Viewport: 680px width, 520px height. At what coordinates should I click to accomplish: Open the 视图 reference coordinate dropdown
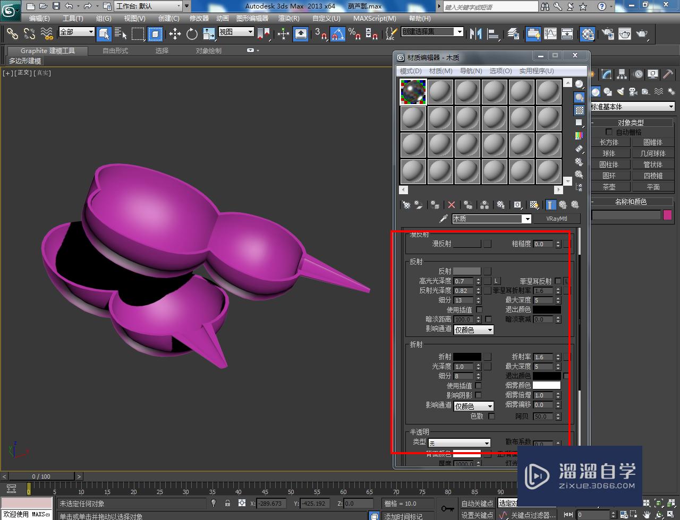click(x=236, y=32)
